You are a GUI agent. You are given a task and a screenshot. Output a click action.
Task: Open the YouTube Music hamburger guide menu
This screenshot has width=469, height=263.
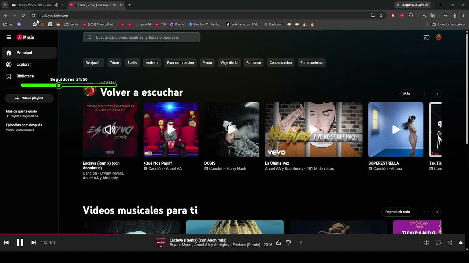pyautogui.click(x=9, y=37)
